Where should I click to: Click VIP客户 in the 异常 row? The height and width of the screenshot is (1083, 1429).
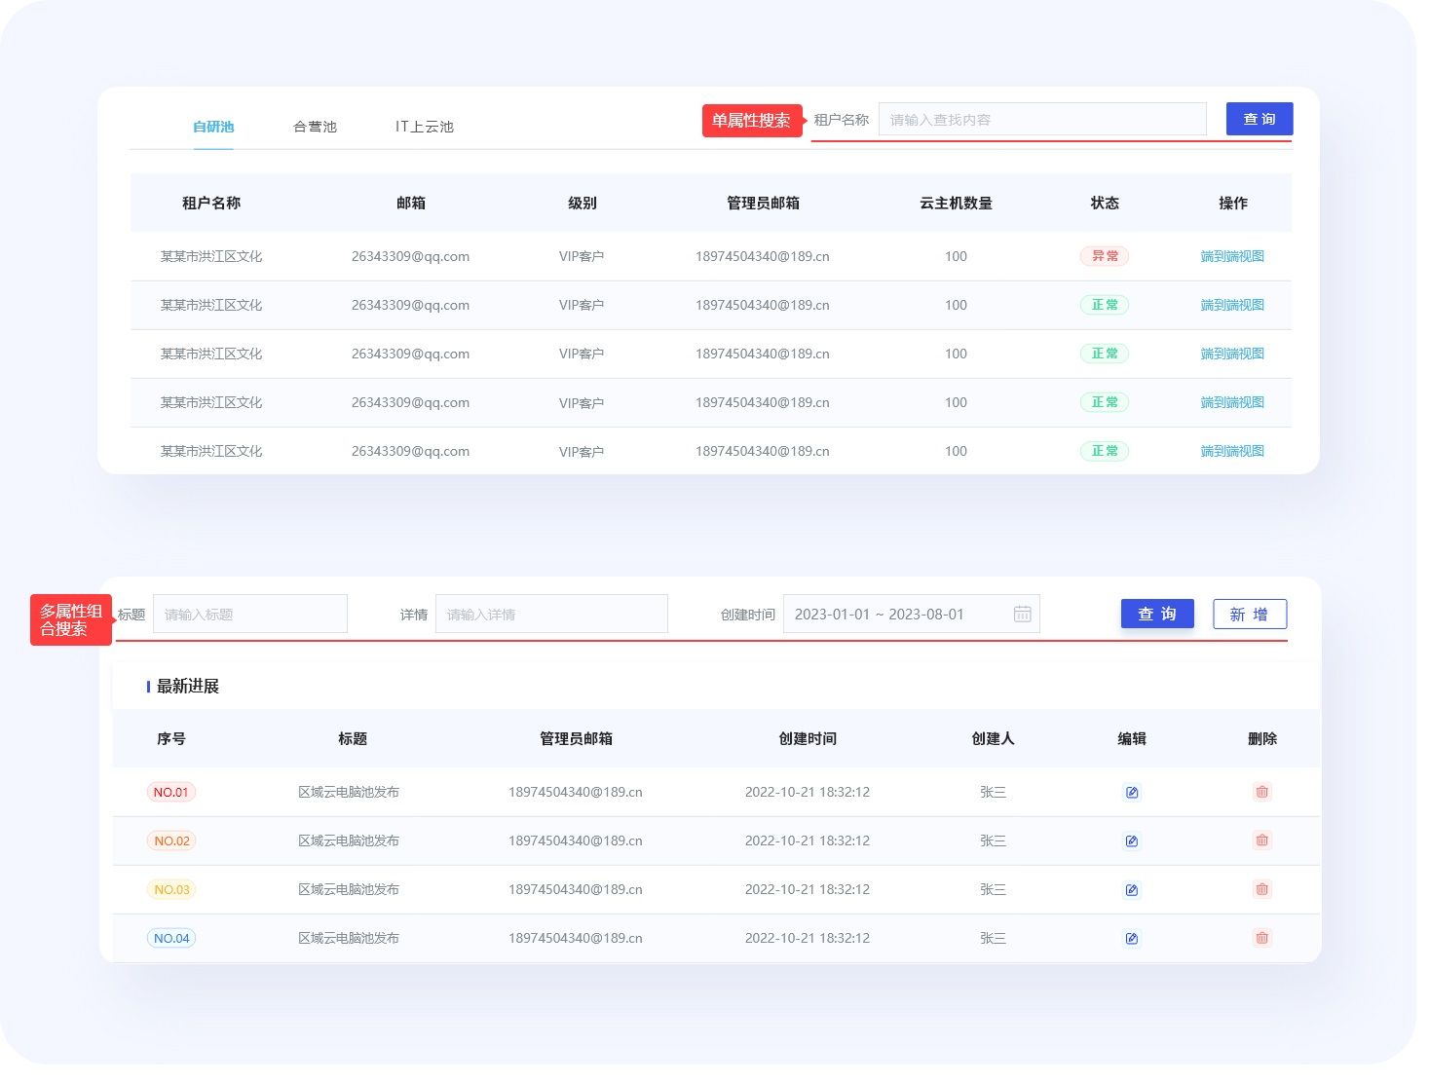[582, 256]
